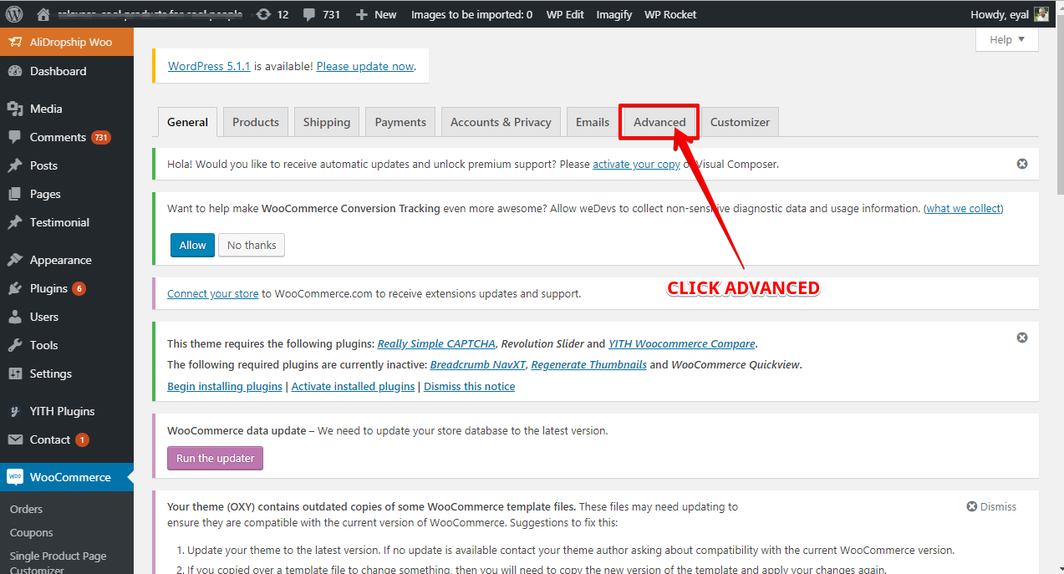Open the what we collect link

coord(963,208)
